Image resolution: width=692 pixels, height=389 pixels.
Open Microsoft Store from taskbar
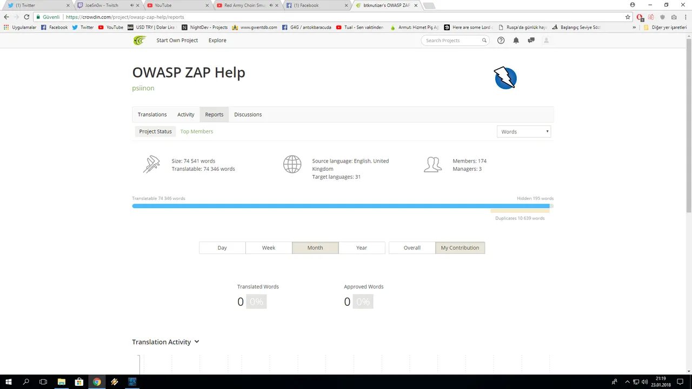click(79, 382)
